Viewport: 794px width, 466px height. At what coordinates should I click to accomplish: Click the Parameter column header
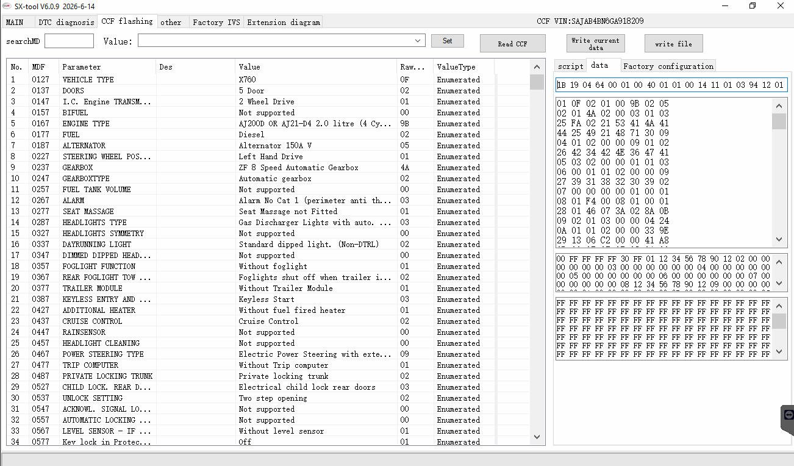point(107,67)
